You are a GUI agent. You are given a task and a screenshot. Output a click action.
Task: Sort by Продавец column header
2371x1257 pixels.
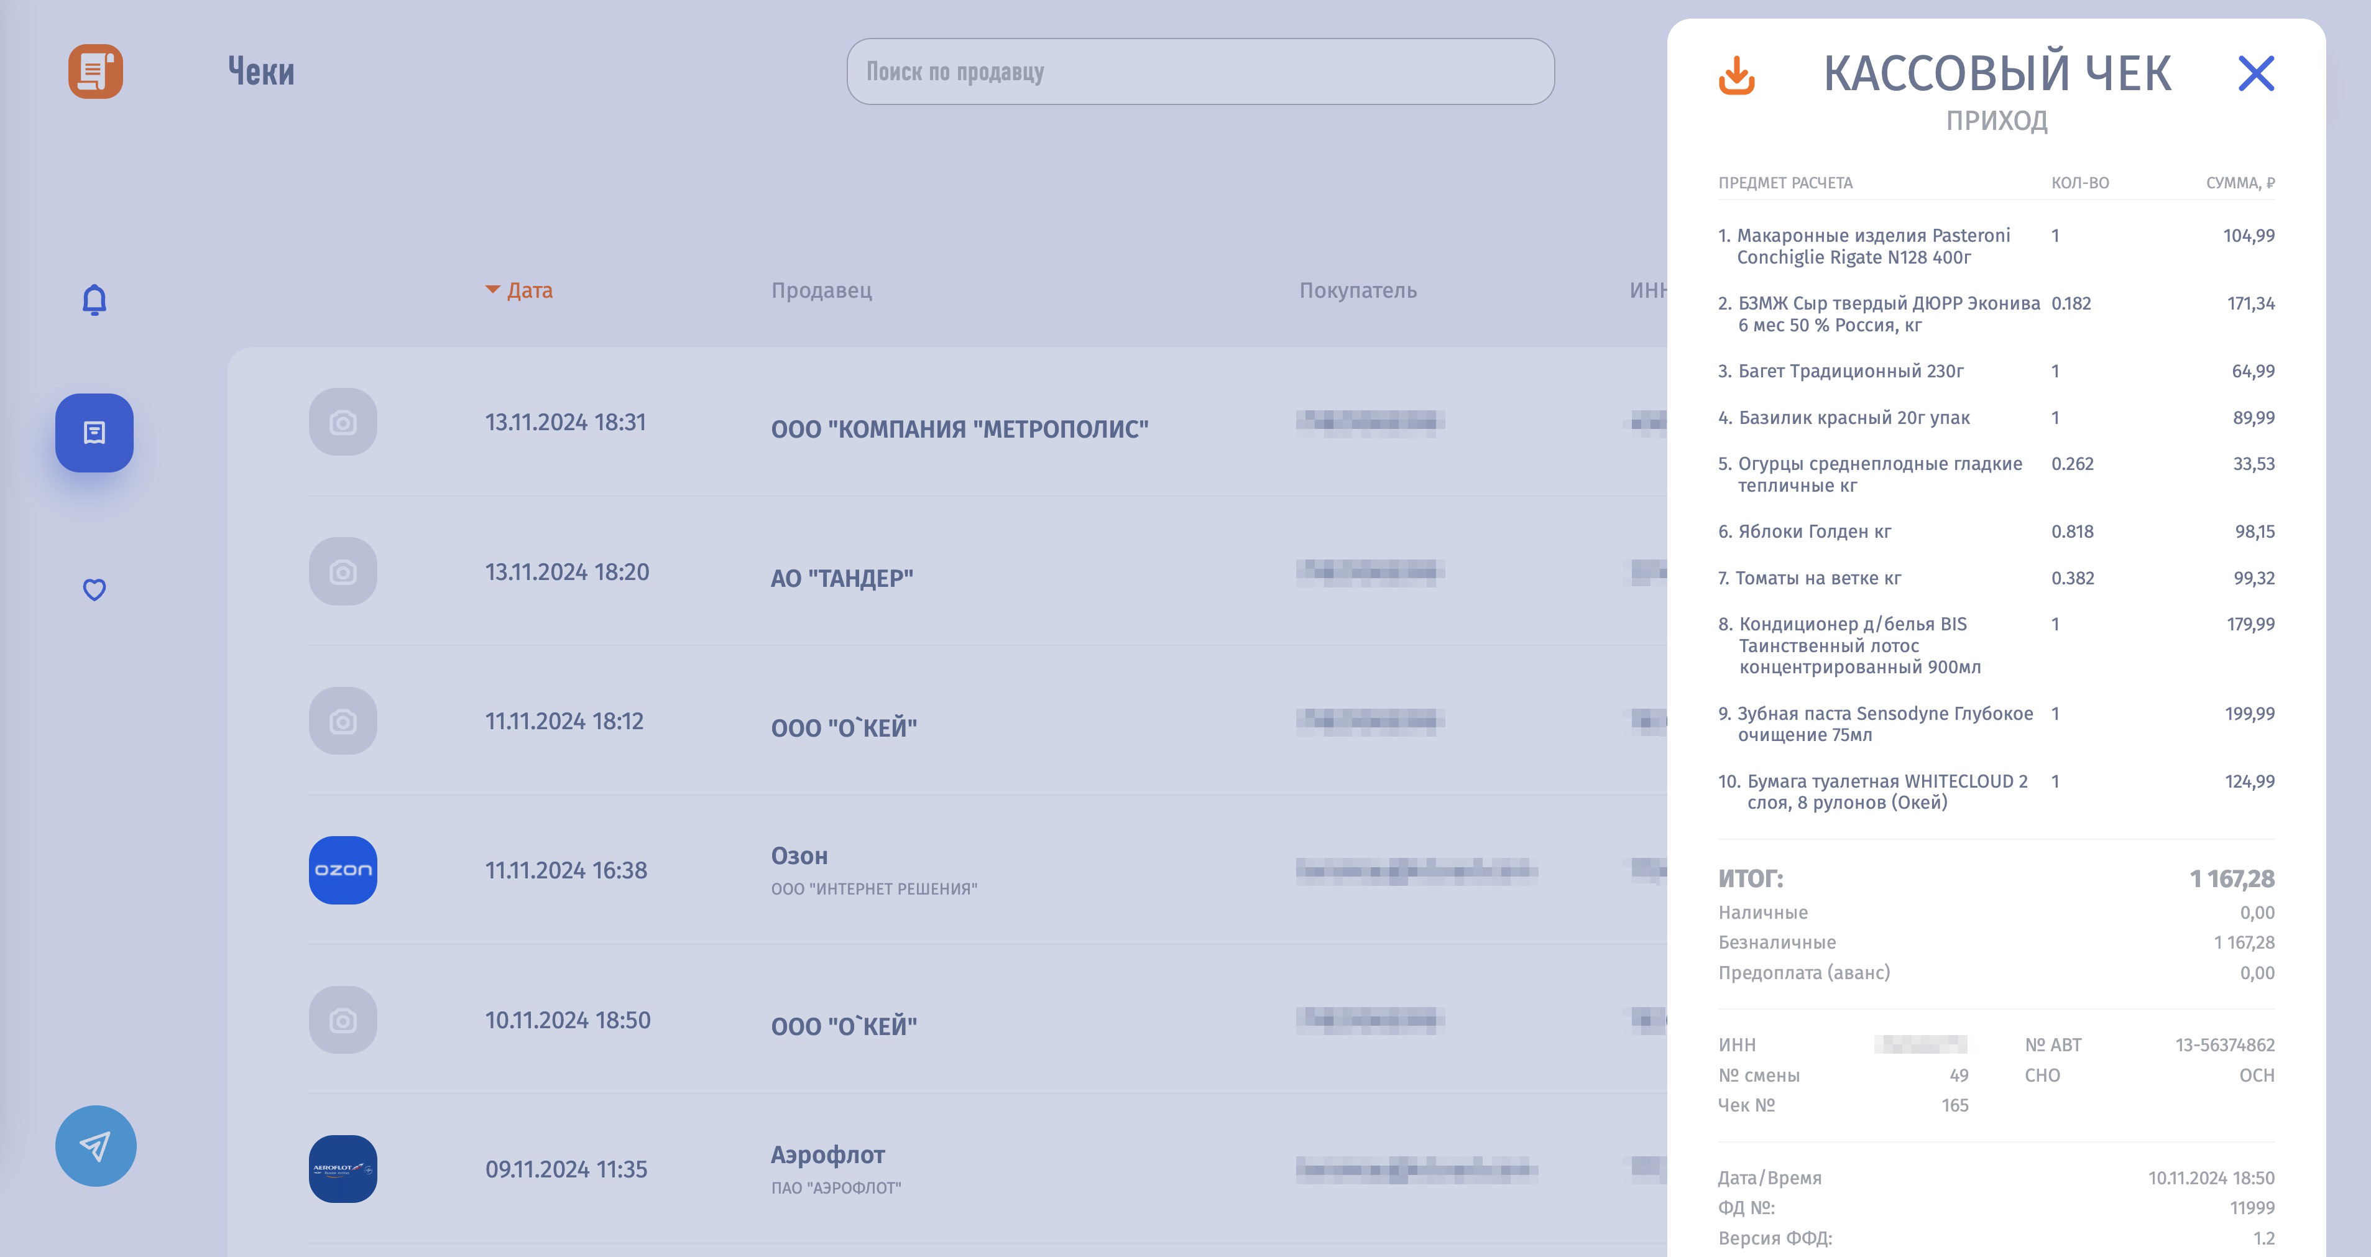[x=821, y=291]
